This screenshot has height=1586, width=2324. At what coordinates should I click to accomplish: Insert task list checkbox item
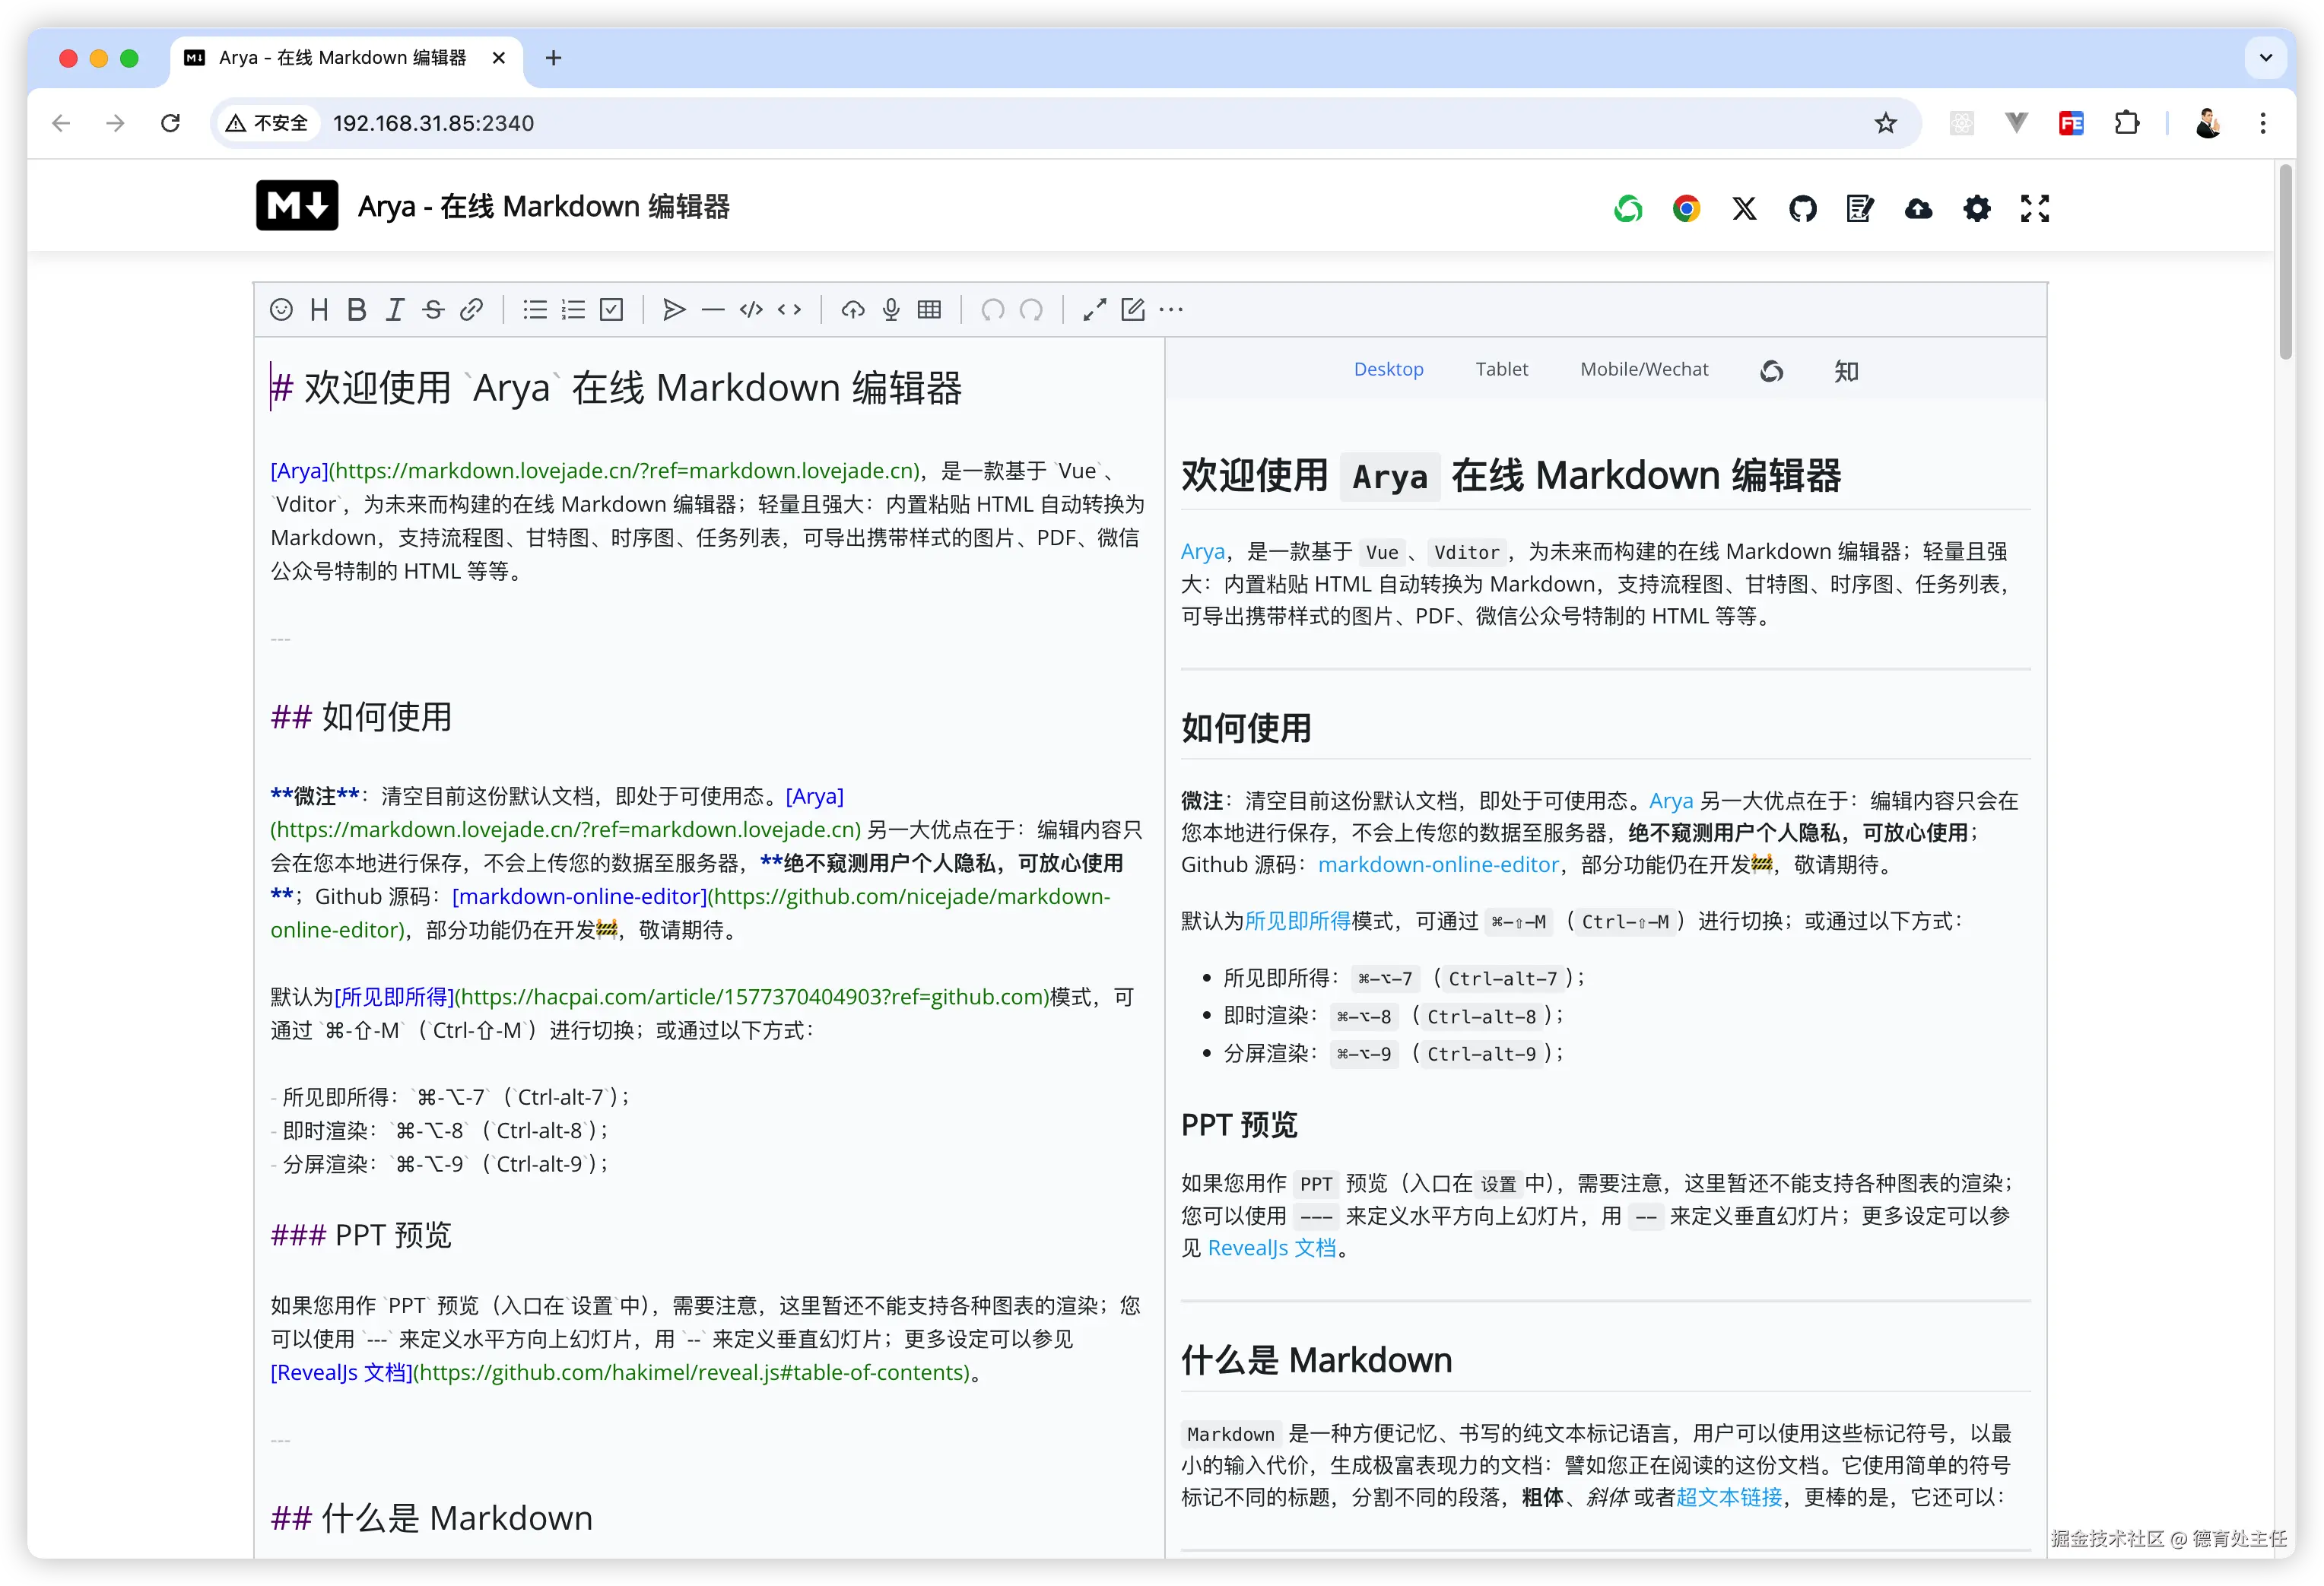tap(611, 310)
